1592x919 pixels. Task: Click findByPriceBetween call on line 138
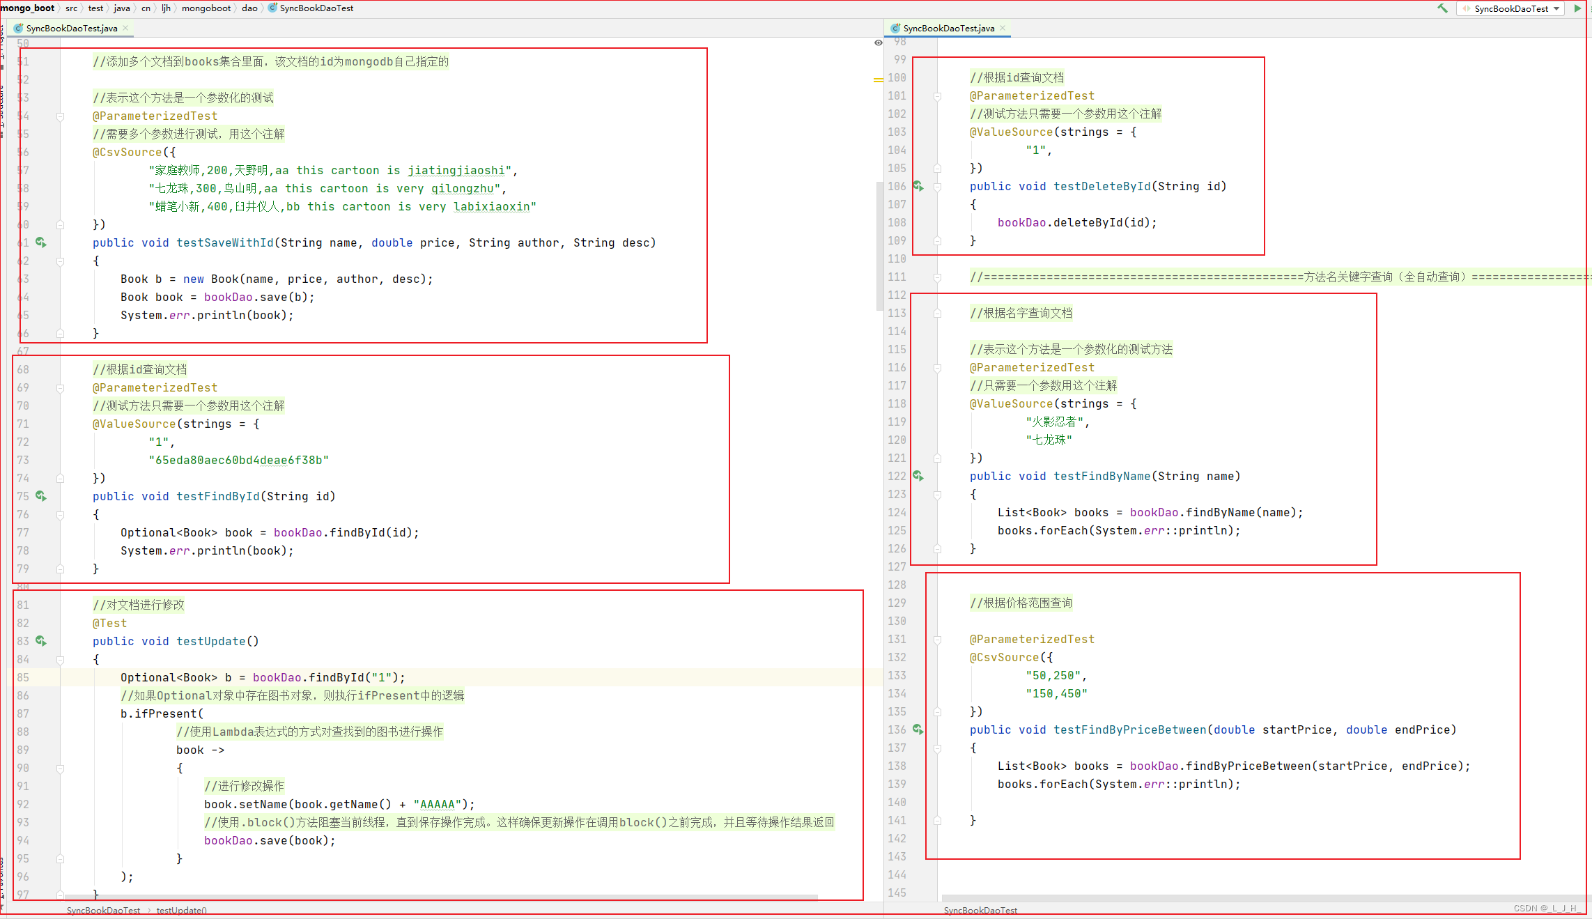[1249, 766]
